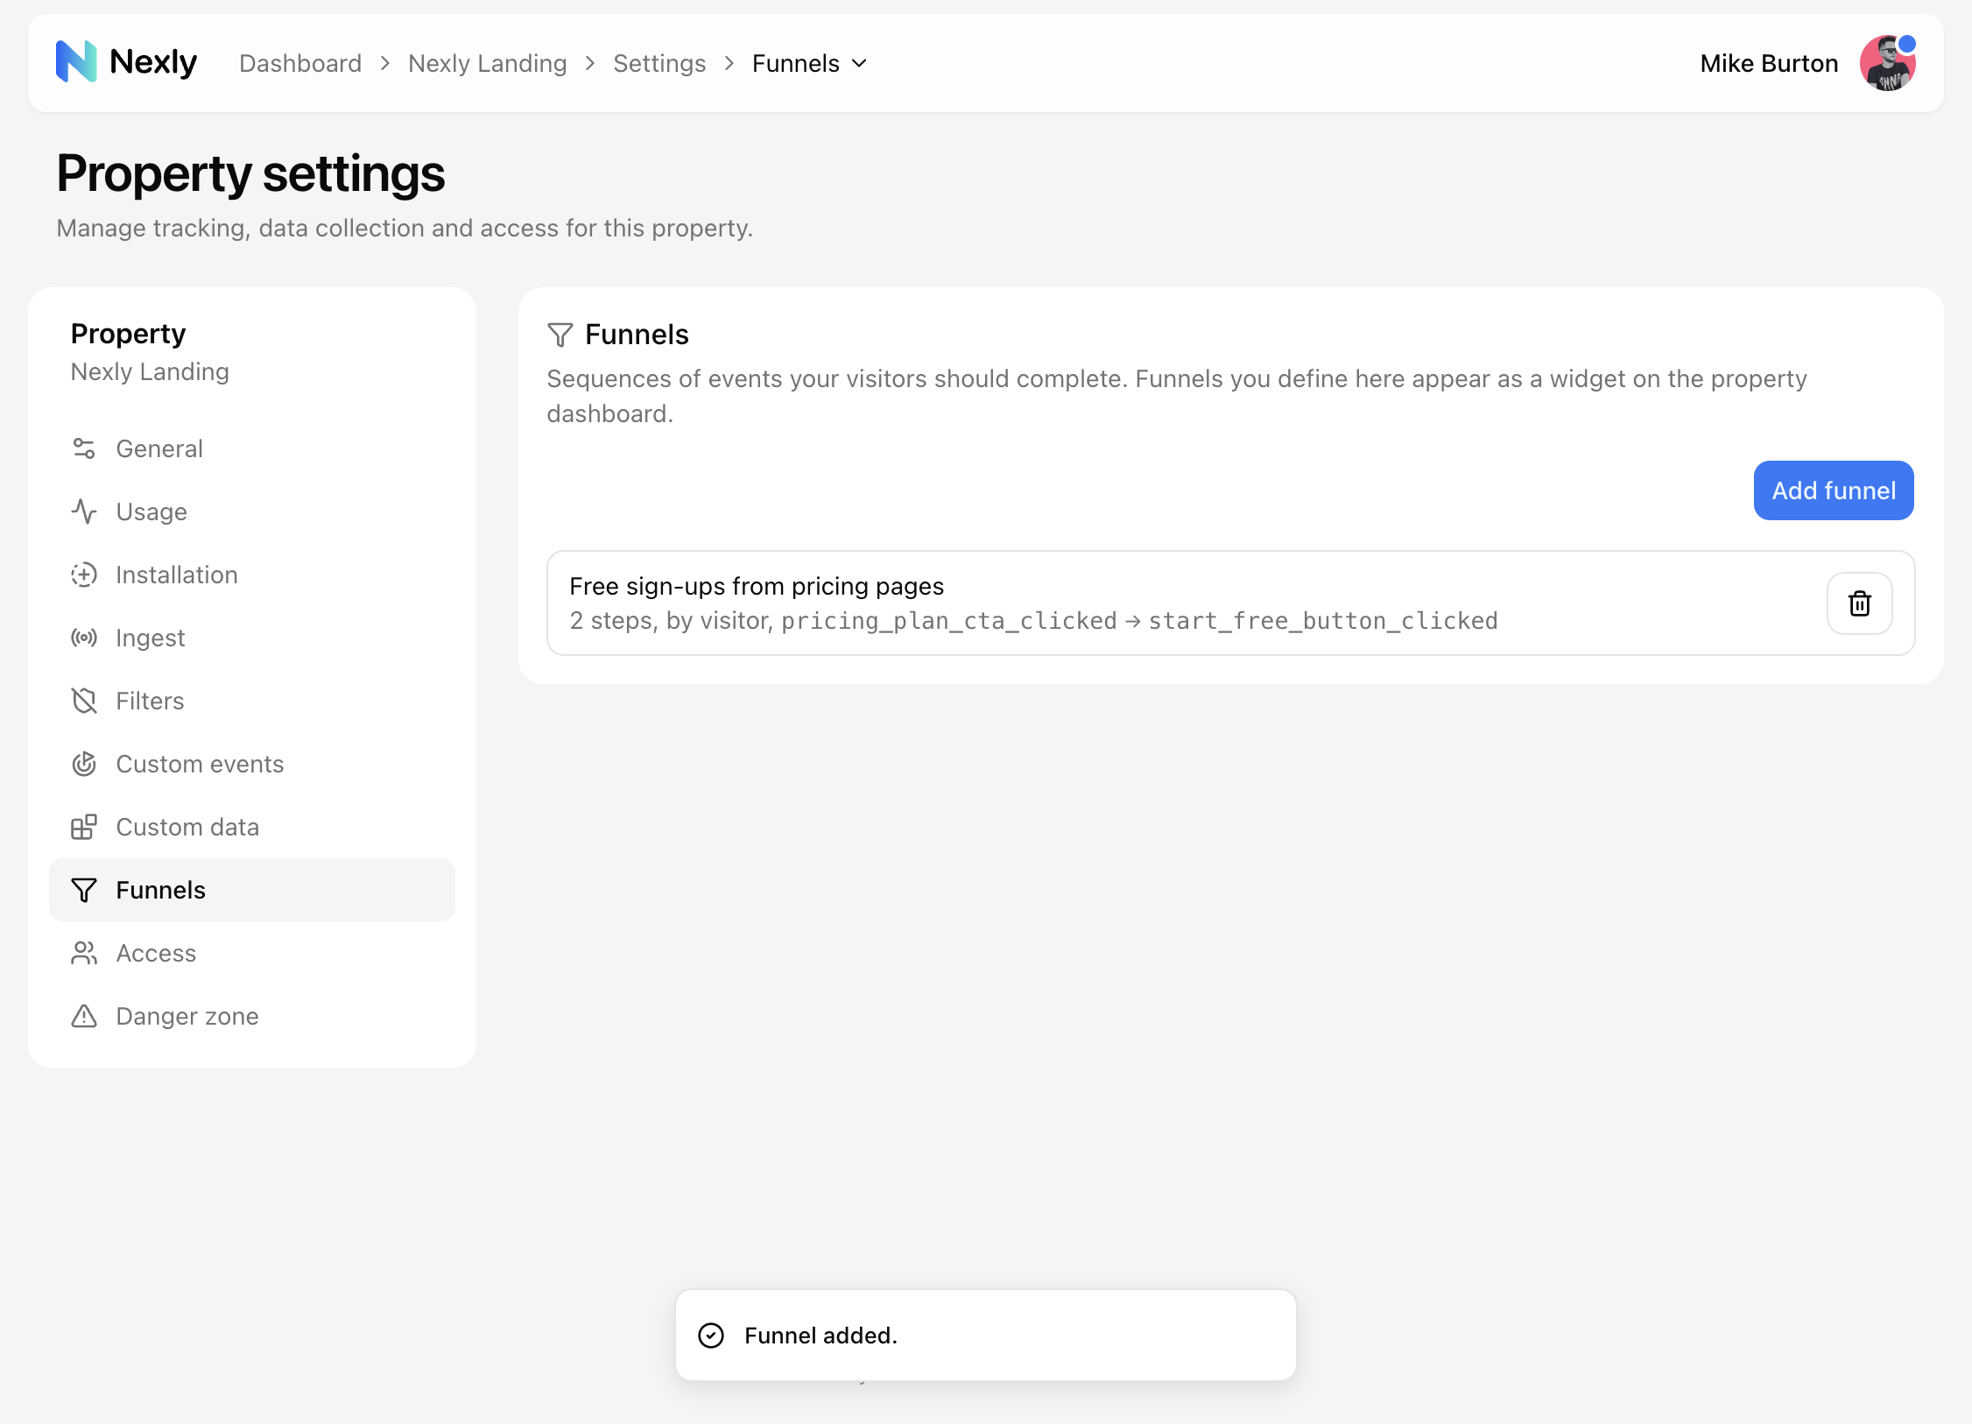Delete the Free sign-ups funnel via trash icon
The image size is (1972, 1424).
click(x=1860, y=603)
